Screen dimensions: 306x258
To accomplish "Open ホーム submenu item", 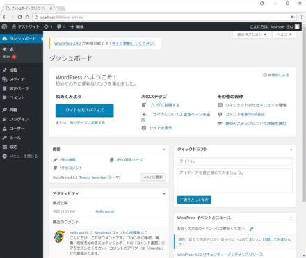I will click(x=8, y=49).
